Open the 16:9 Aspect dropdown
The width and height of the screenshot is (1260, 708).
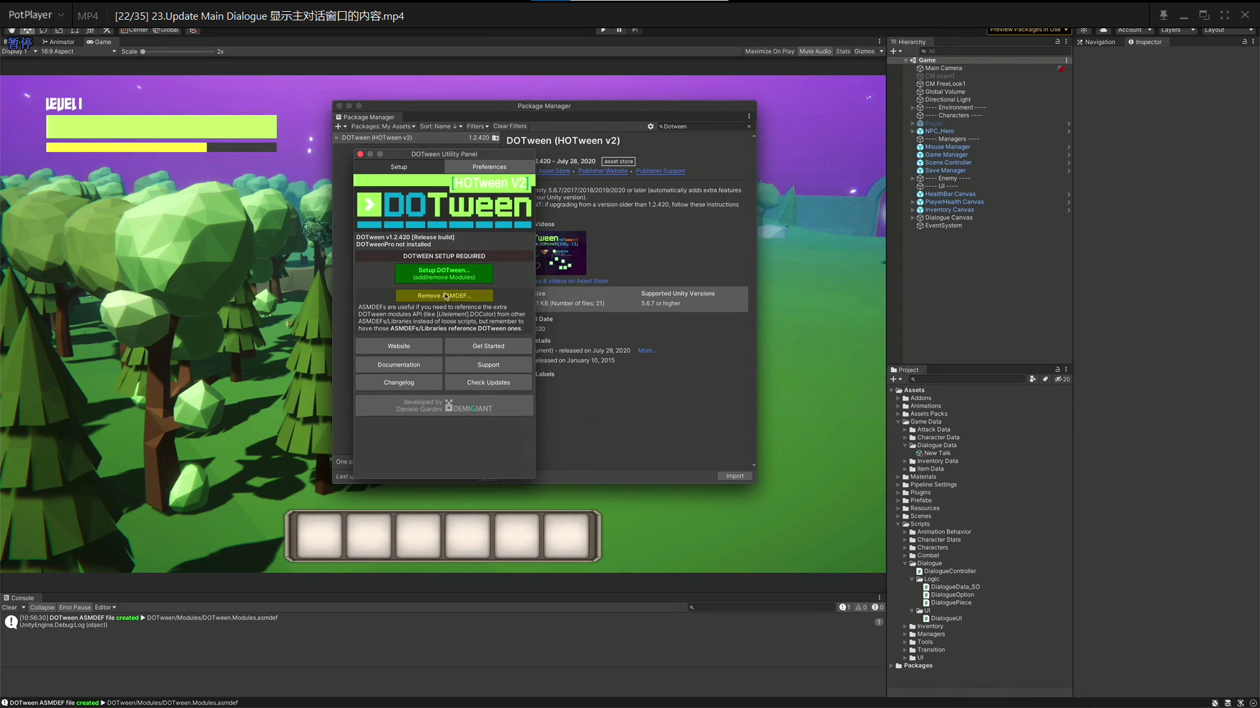click(x=77, y=51)
